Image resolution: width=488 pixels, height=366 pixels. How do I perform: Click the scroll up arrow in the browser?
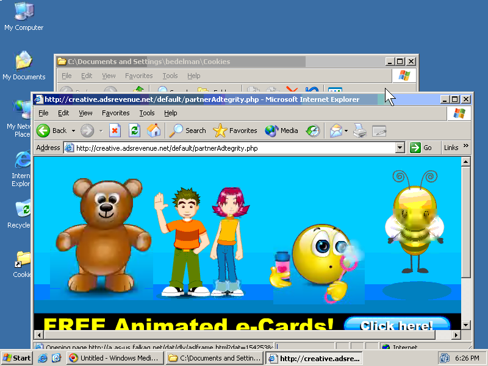[465, 162]
